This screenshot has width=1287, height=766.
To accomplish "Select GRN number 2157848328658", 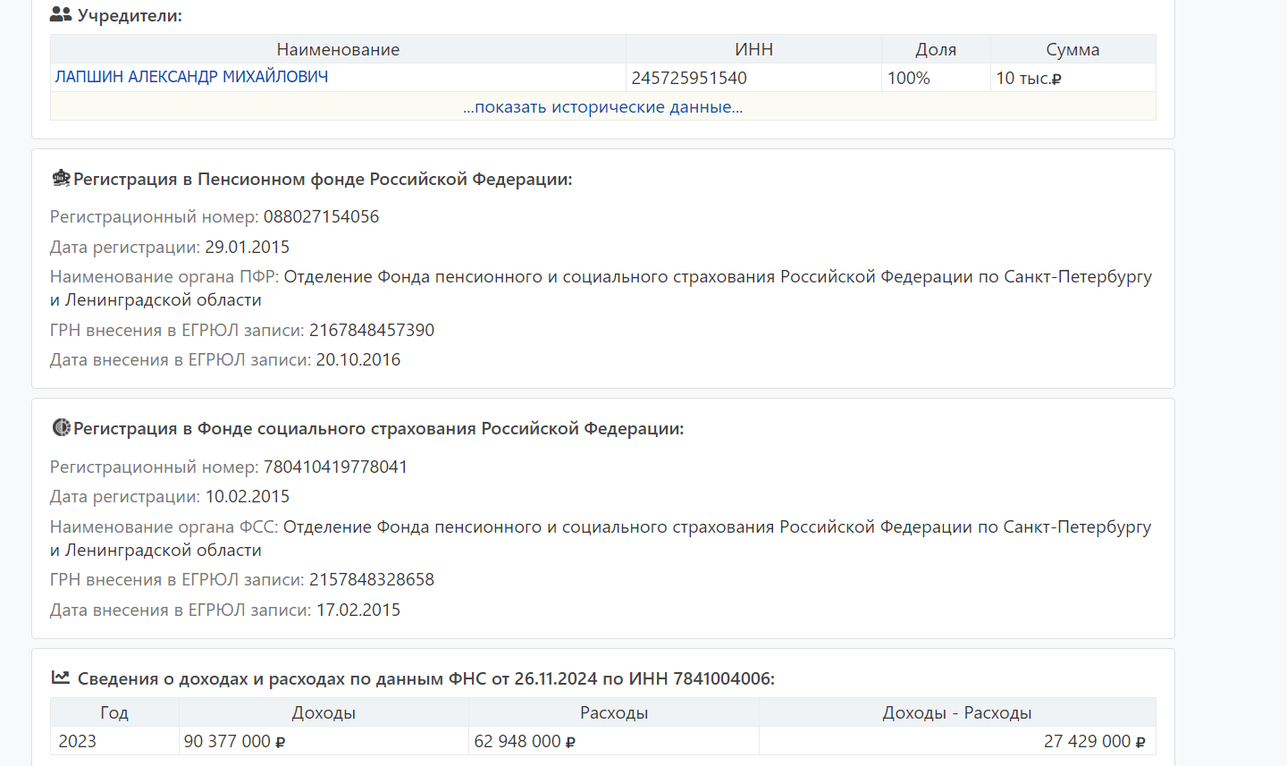I will tap(372, 579).
